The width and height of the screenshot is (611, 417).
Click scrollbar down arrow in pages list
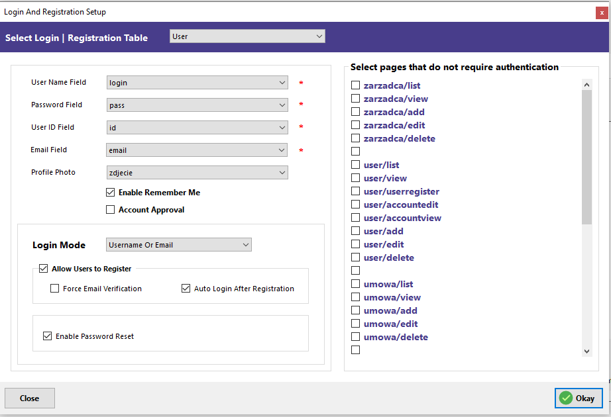(587, 351)
